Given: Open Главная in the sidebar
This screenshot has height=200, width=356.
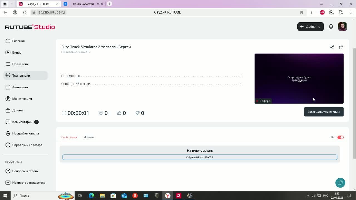Looking at the screenshot, I should [18, 41].
